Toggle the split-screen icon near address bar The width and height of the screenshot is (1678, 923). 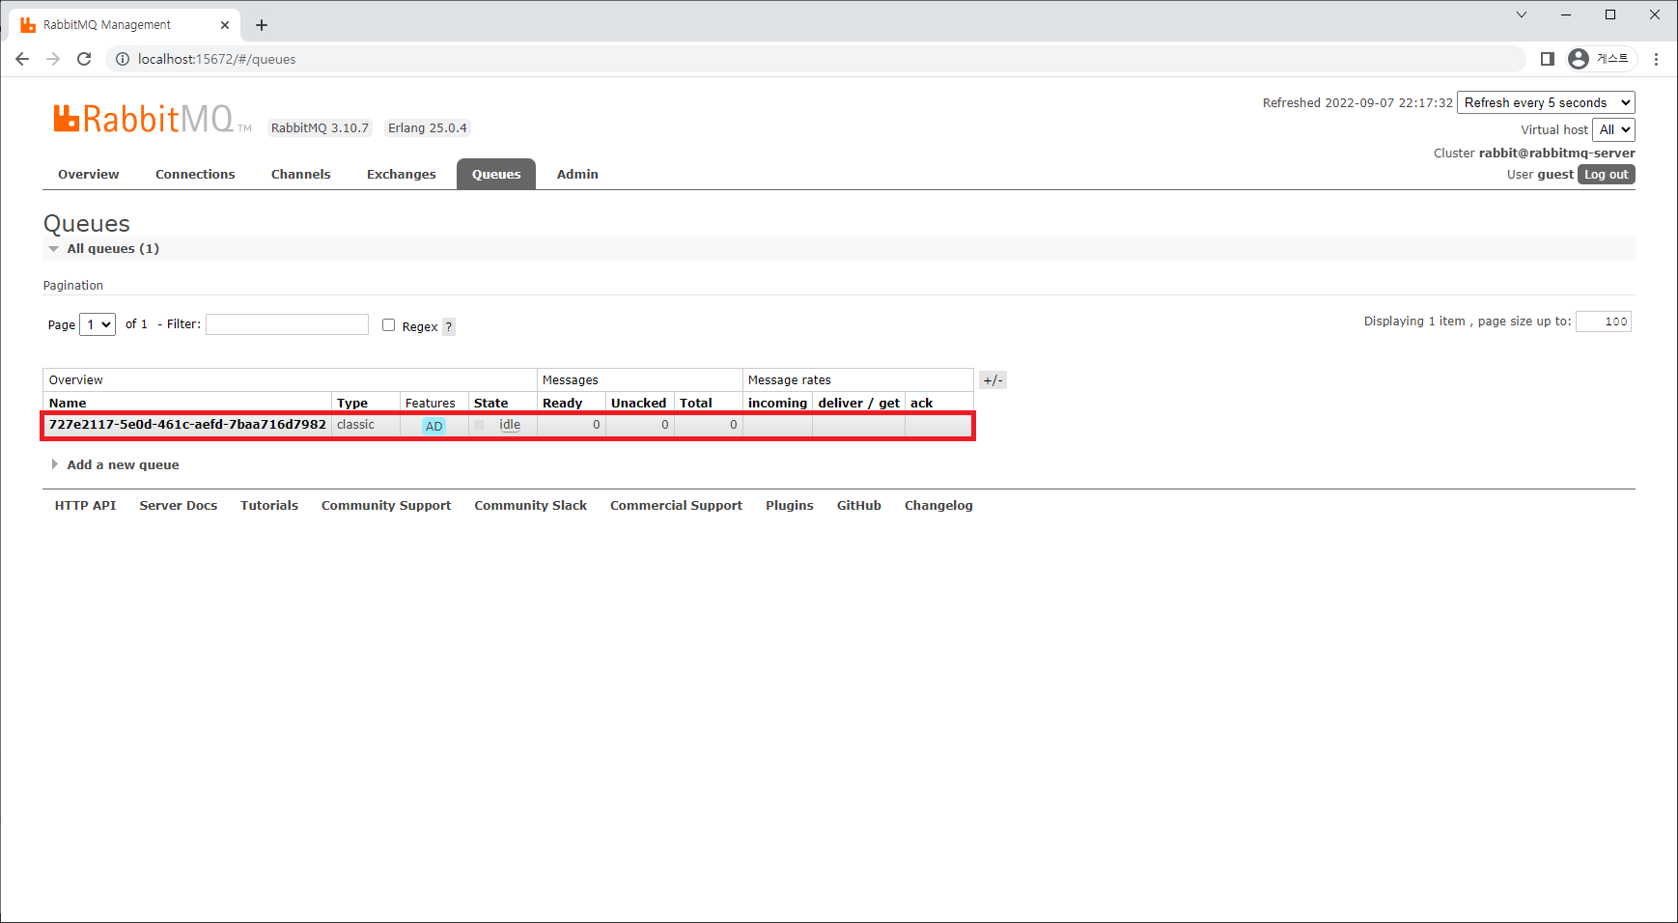coord(1547,59)
